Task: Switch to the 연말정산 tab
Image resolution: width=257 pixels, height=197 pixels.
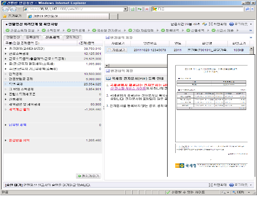Action: click(13, 37)
